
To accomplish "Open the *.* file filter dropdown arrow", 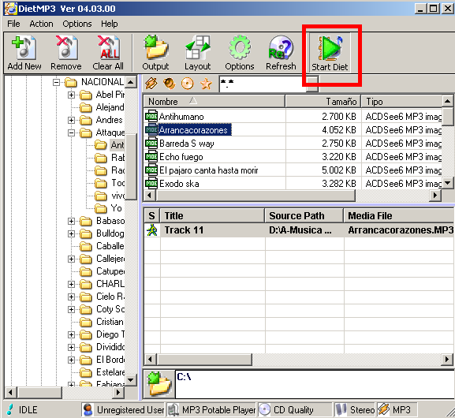I will pos(312,84).
